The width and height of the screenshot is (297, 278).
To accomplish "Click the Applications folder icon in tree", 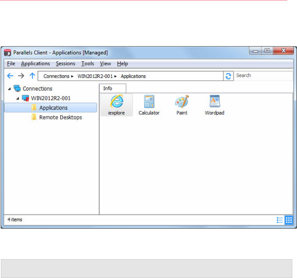I will [34, 108].
